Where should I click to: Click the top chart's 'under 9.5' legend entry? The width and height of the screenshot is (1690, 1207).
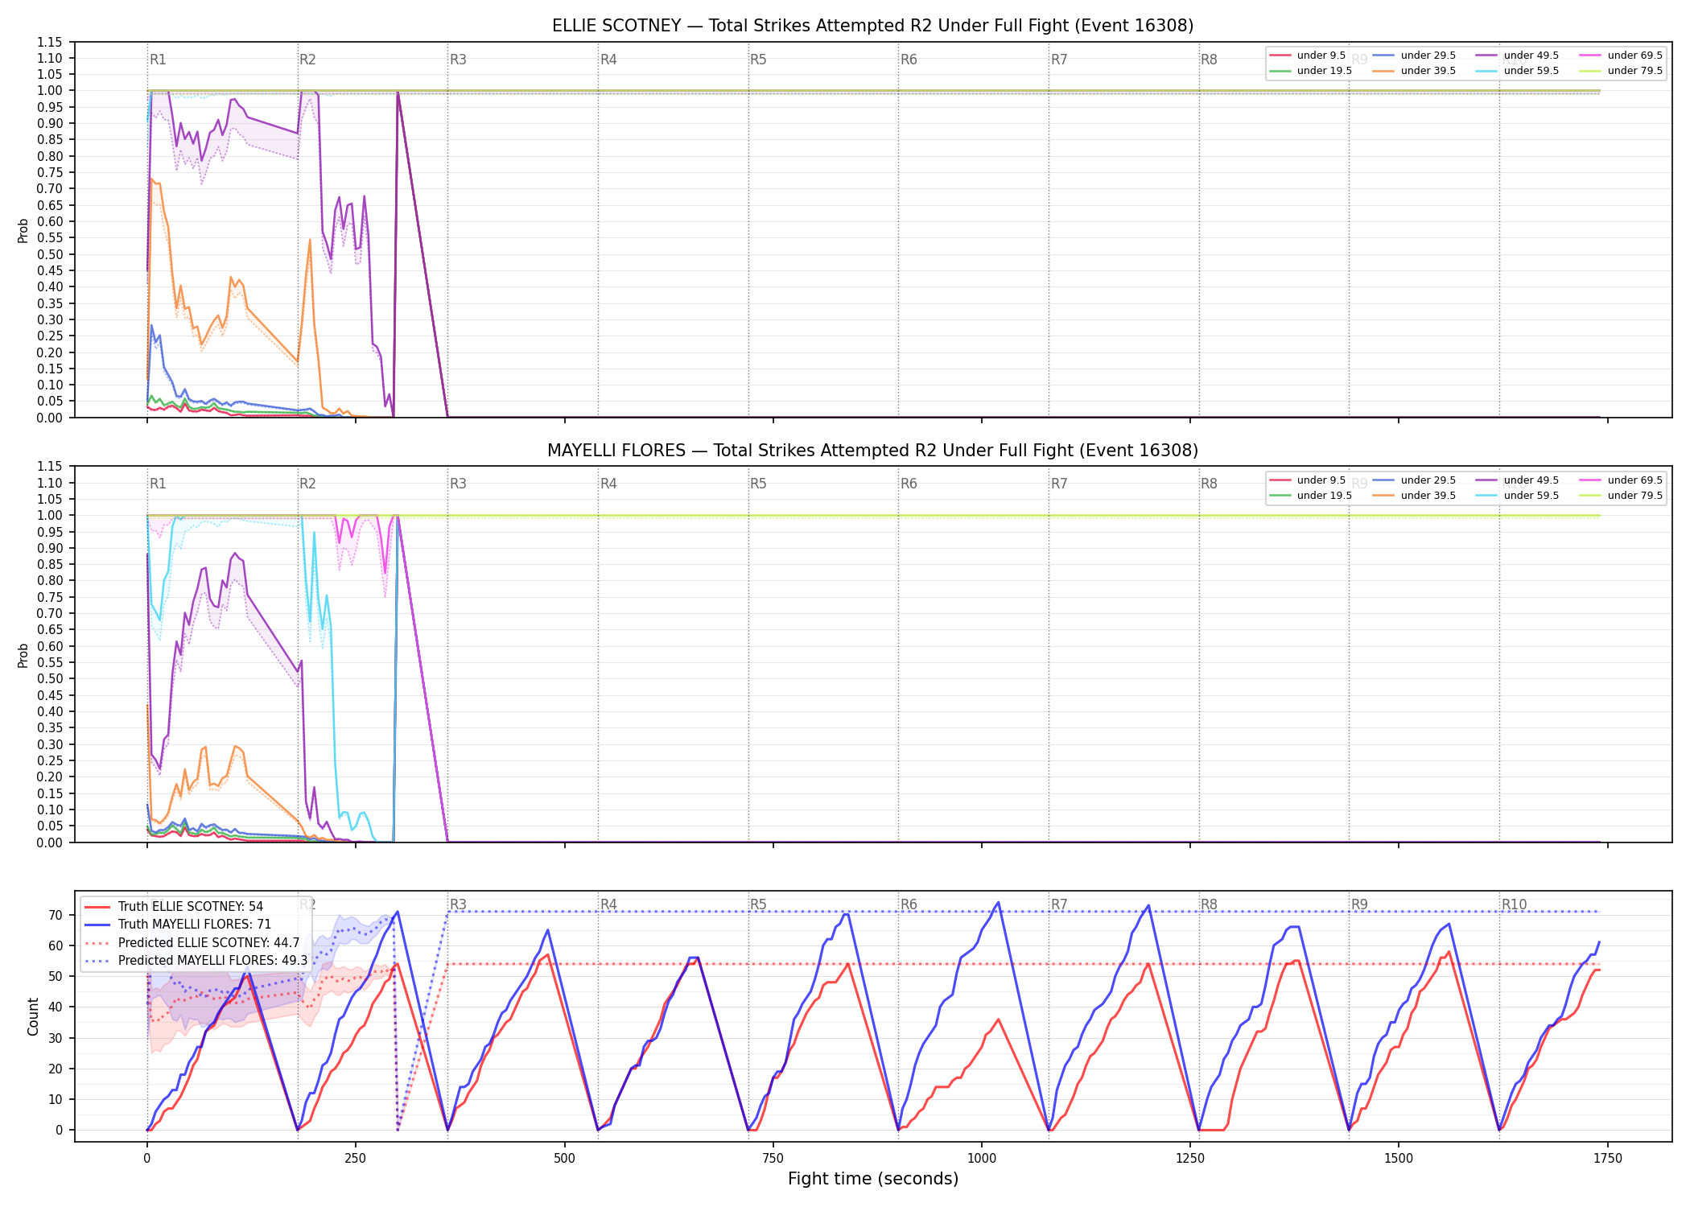1308,56
